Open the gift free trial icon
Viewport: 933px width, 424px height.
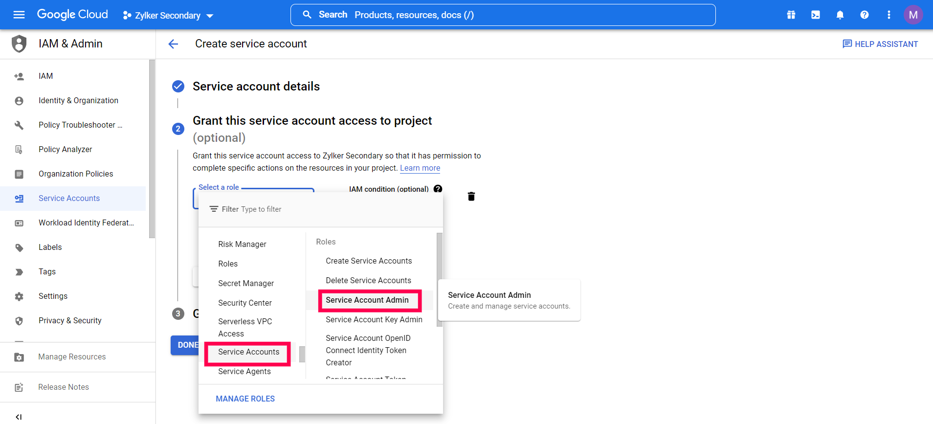point(791,15)
